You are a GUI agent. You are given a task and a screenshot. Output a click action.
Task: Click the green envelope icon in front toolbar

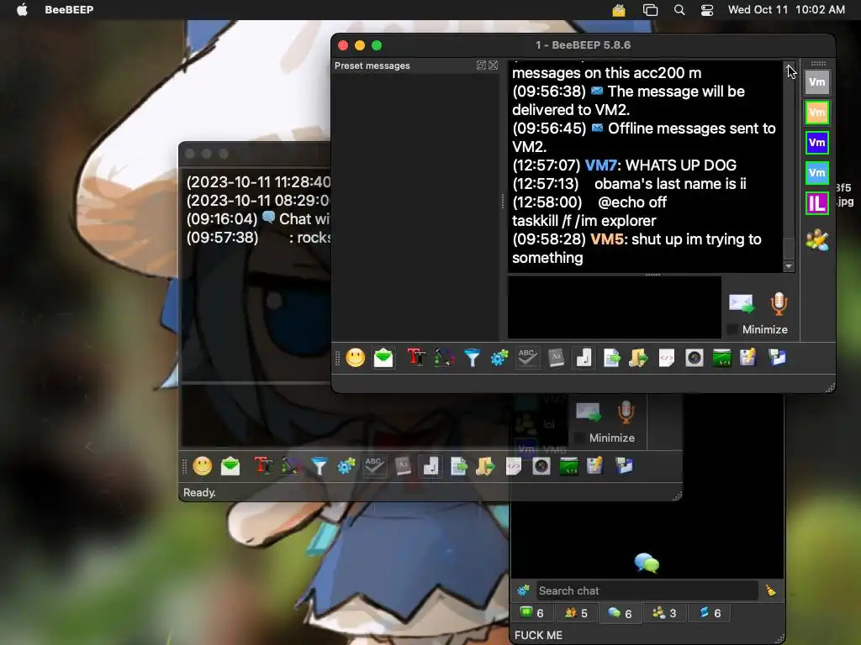pos(383,358)
